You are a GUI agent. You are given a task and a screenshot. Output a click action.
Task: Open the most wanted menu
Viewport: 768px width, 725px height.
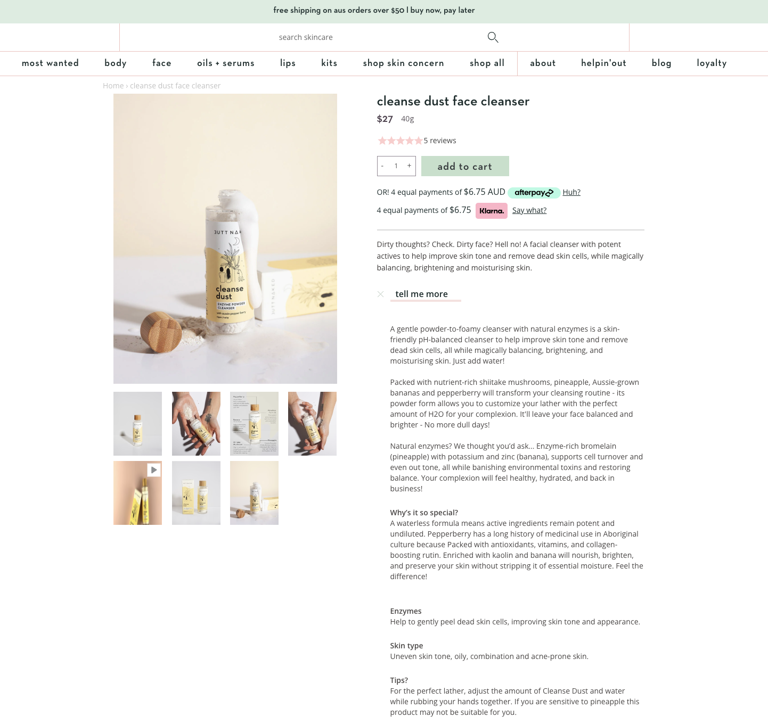pyautogui.click(x=50, y=63)
